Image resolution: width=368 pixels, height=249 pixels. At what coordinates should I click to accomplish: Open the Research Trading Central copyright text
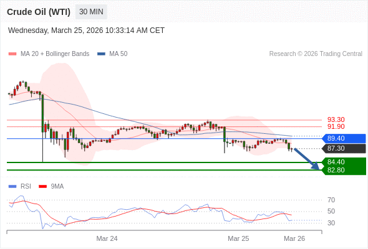point(316,54)
